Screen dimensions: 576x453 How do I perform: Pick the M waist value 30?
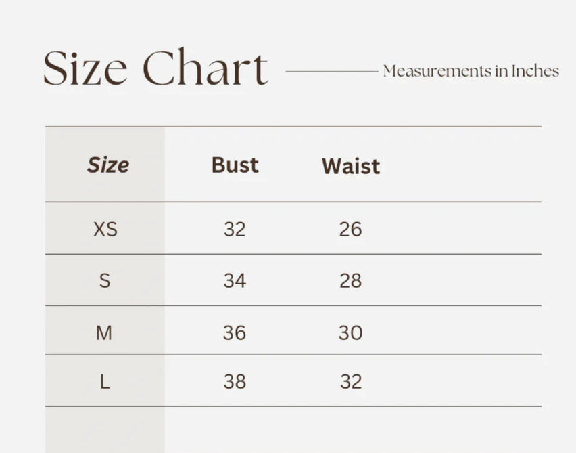(350, 332)
